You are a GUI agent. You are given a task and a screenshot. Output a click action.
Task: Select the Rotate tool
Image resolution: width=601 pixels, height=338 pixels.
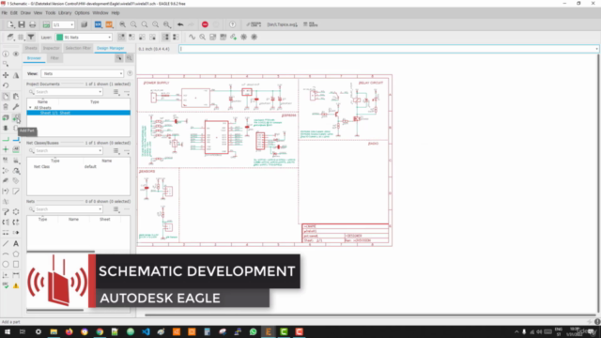click(x=6, y=85)
